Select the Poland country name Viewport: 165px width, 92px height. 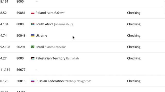coord(41,13)
